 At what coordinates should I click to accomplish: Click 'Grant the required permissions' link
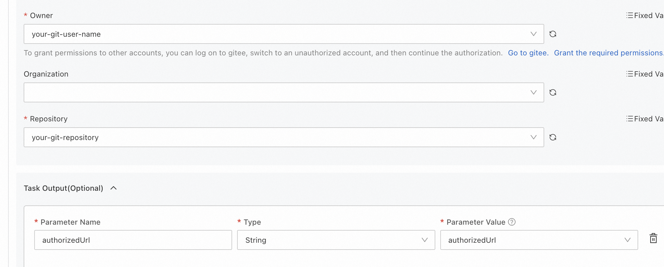(608, 53)
